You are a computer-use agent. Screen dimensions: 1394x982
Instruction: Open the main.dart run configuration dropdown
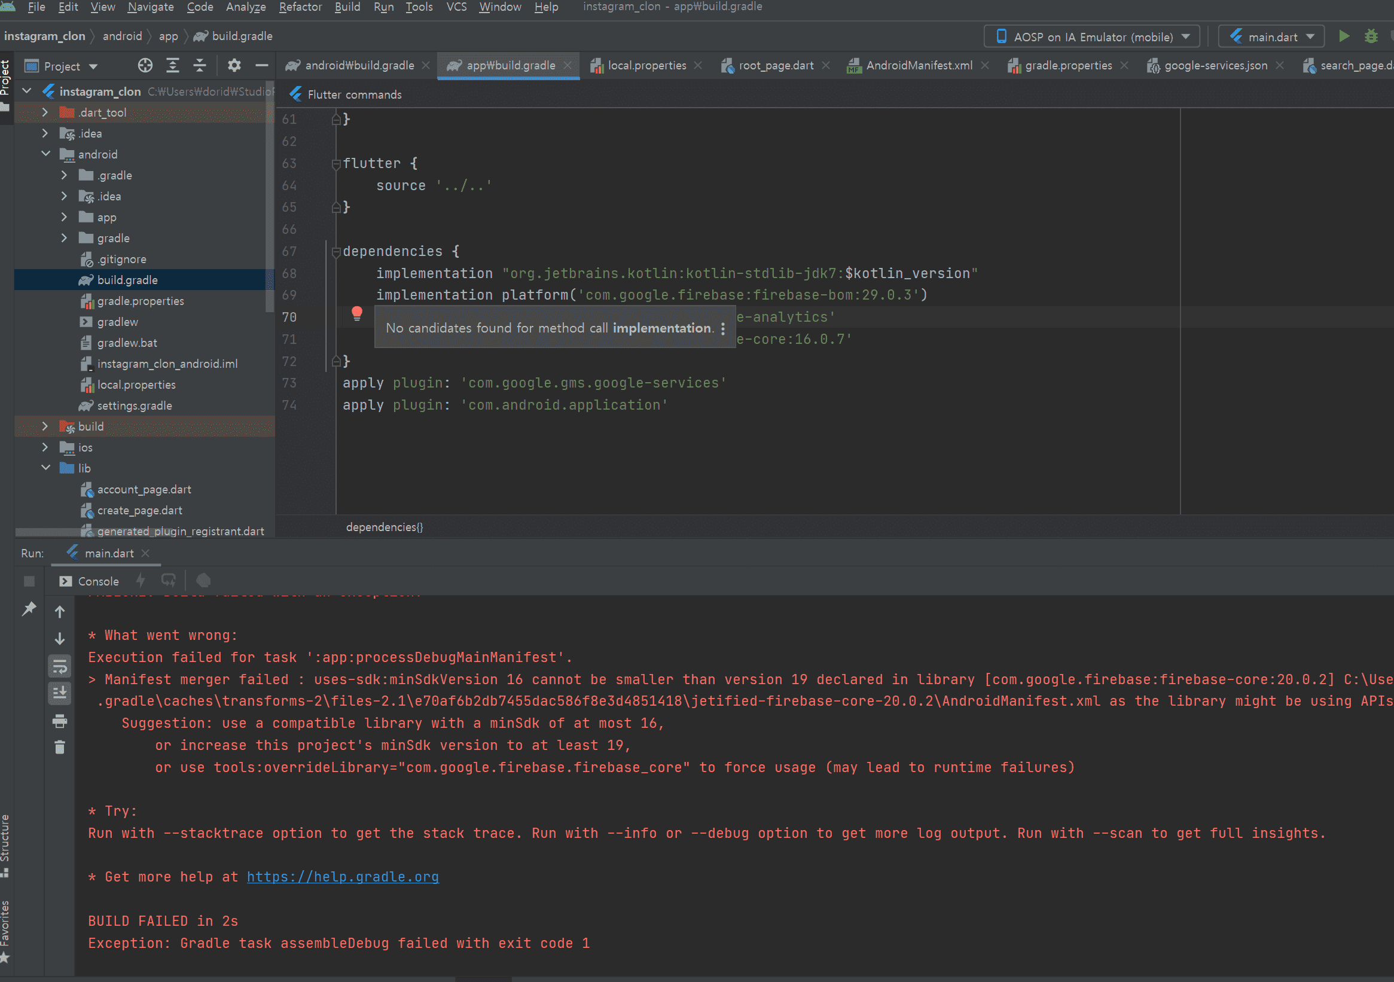(x=1271, y=36)
